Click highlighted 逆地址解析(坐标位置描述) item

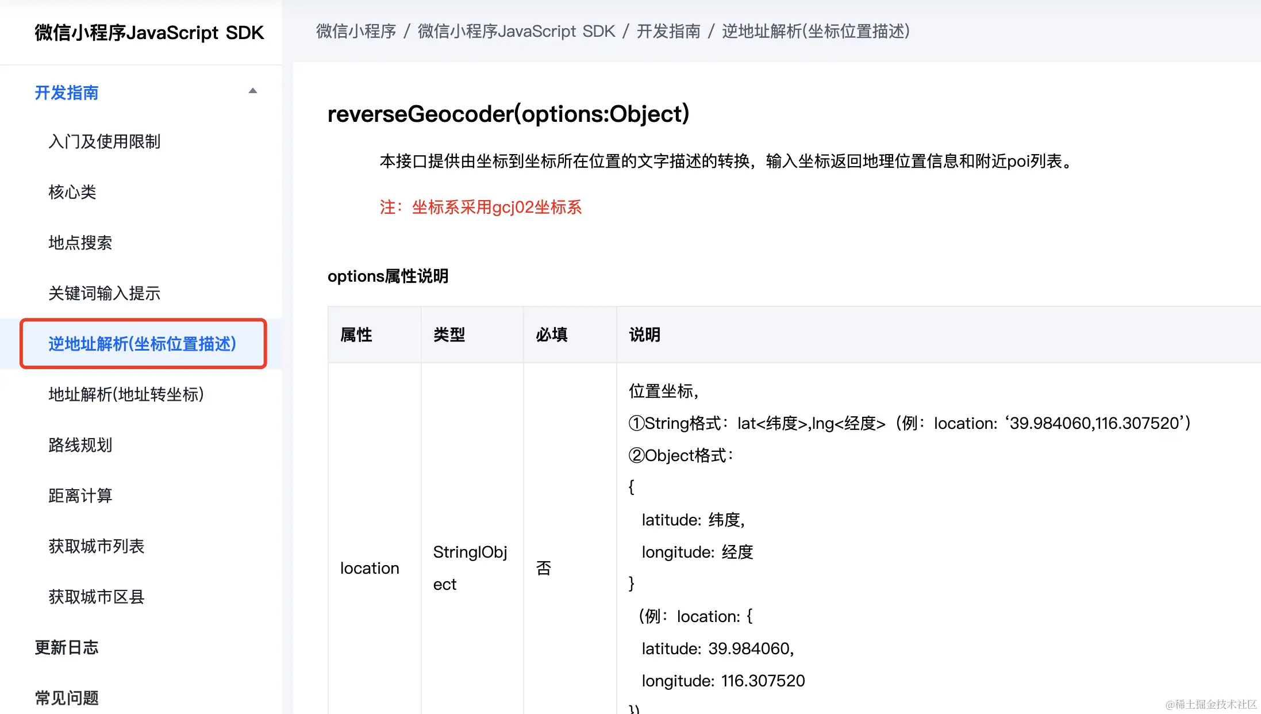[142, 344]
